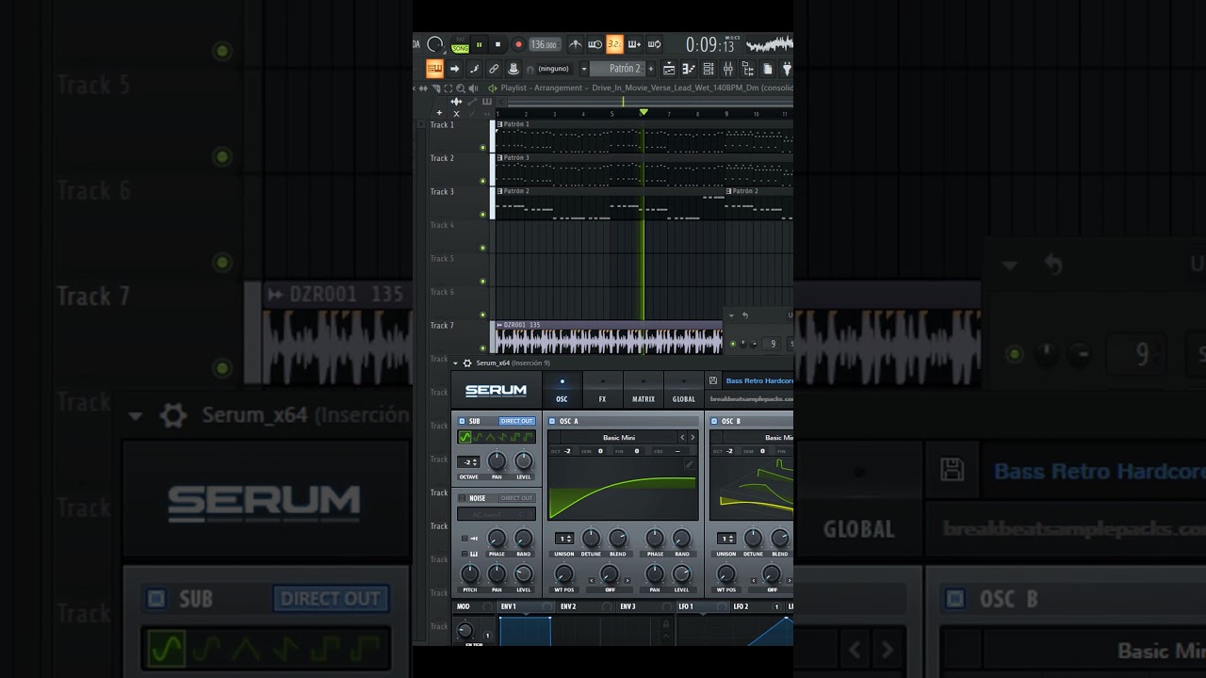Open the snap selector showing (ninguno)
Screen dimensions: 1206x678
pyautogui.click(x=553, y=69)
